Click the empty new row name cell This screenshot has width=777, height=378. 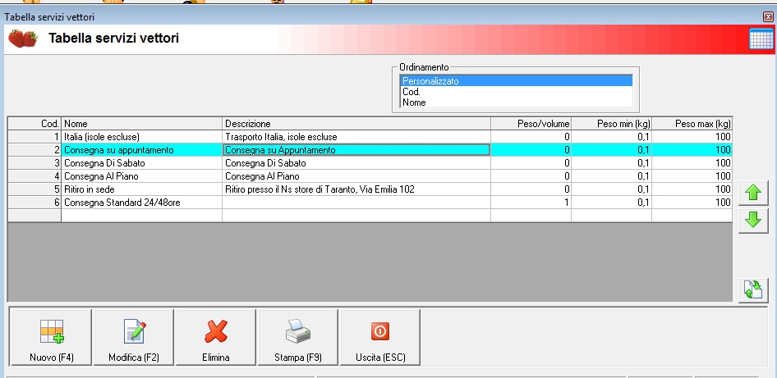coord(142,215)
